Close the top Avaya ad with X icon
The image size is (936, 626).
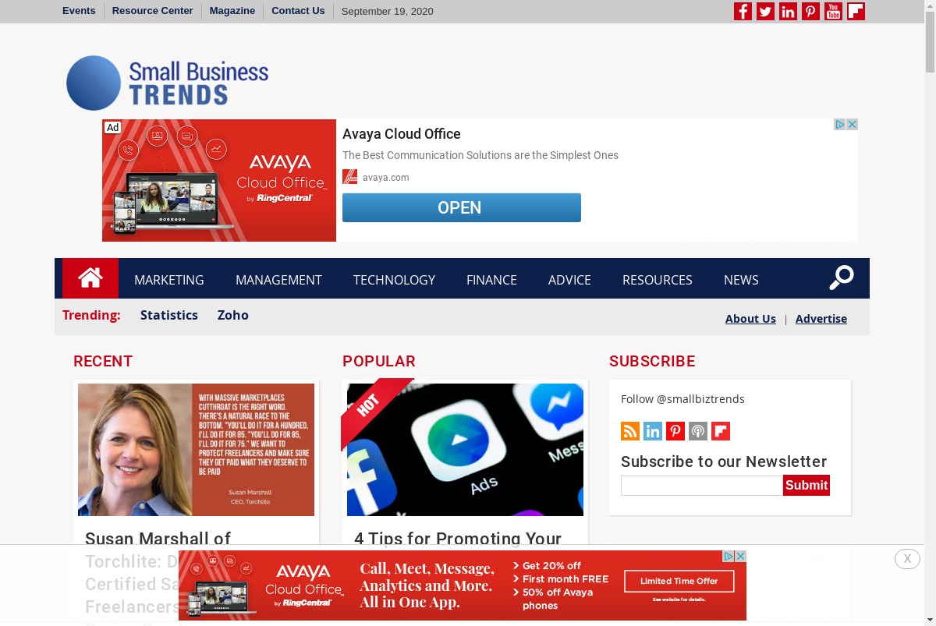pyautogui.click(x=853, y=125)
